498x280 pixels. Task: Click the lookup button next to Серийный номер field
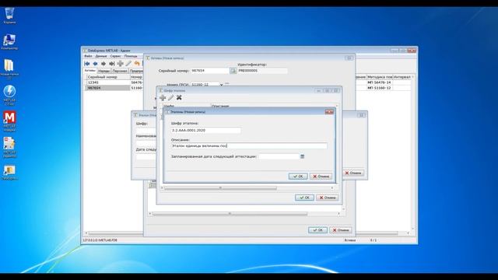click(233, 71)
